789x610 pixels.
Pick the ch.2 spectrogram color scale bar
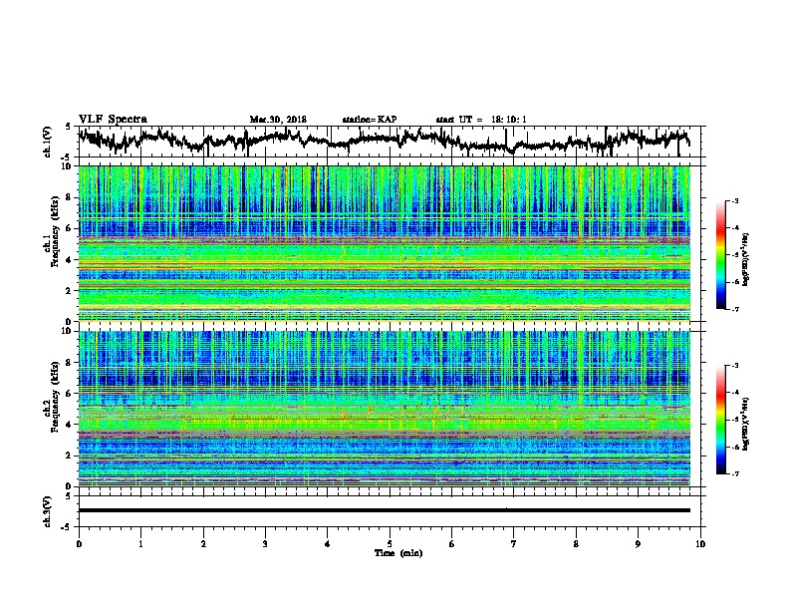(721, 420)
